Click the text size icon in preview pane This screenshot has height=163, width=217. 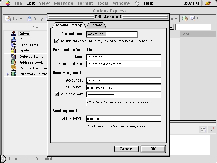click(x=212, y=129)
